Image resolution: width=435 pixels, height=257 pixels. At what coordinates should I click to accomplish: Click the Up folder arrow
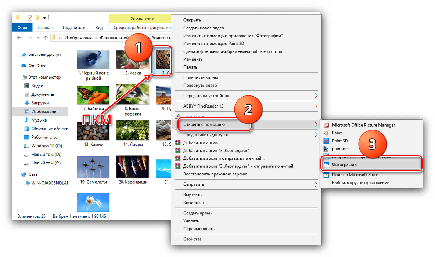pyautogui.click(x=46, y=38)
